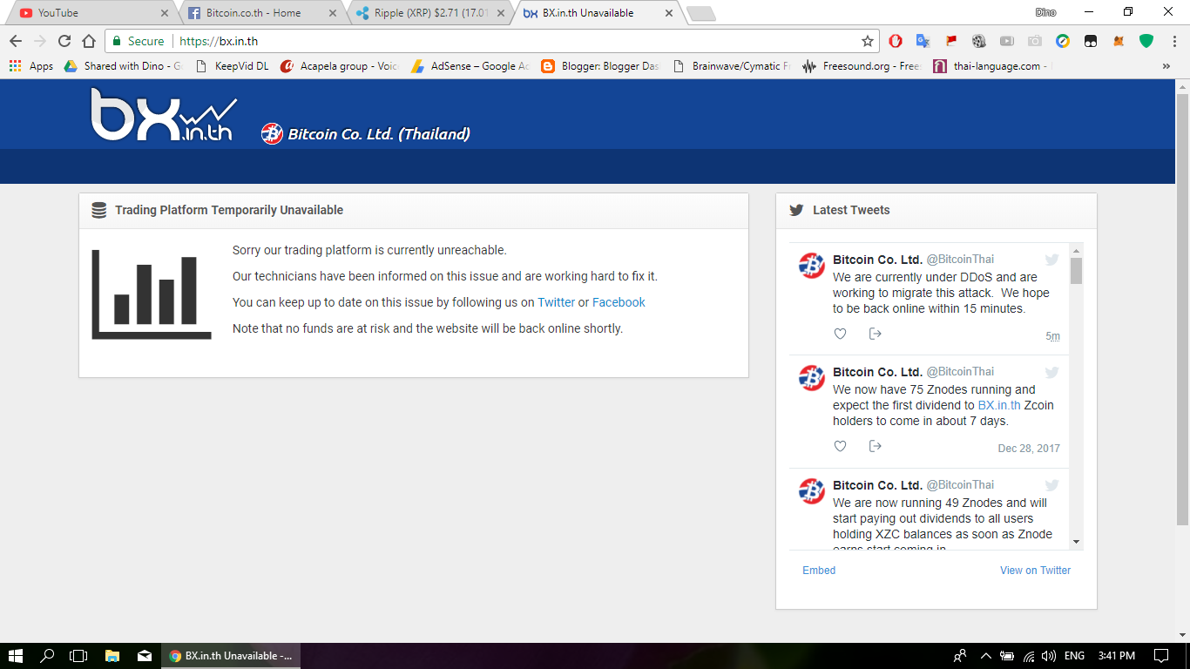1190x669 pixels.
Task: Click the Twitter bird on the 49 Znodes tweet
Action: click(1051, 485)
